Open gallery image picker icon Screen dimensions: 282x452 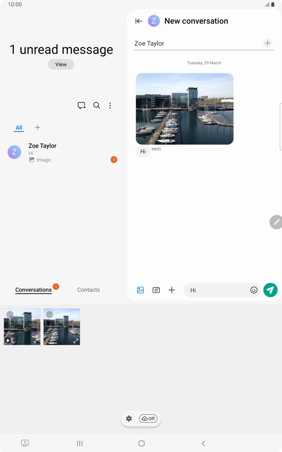140,290
